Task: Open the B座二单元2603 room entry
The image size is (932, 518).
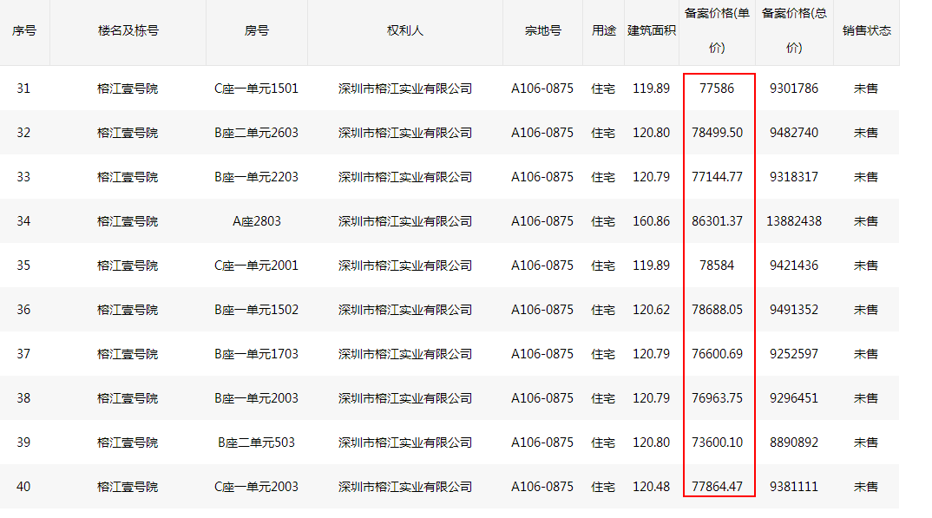Action: pyautogui.click(x=256, y=133)
